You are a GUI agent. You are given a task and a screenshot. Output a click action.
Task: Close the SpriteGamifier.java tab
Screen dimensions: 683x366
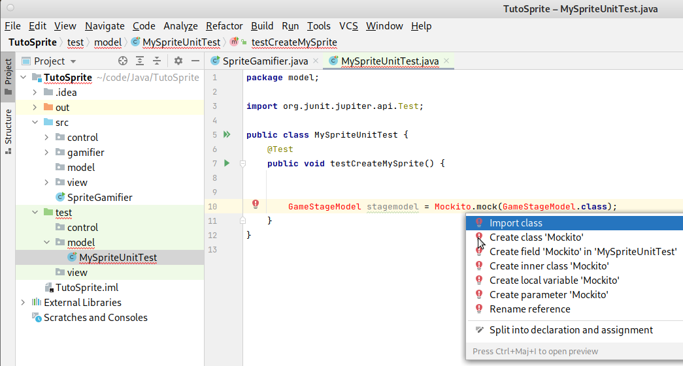316,61
